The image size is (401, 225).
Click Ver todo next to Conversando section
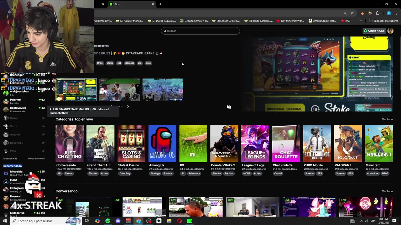(x=387, y=191)
